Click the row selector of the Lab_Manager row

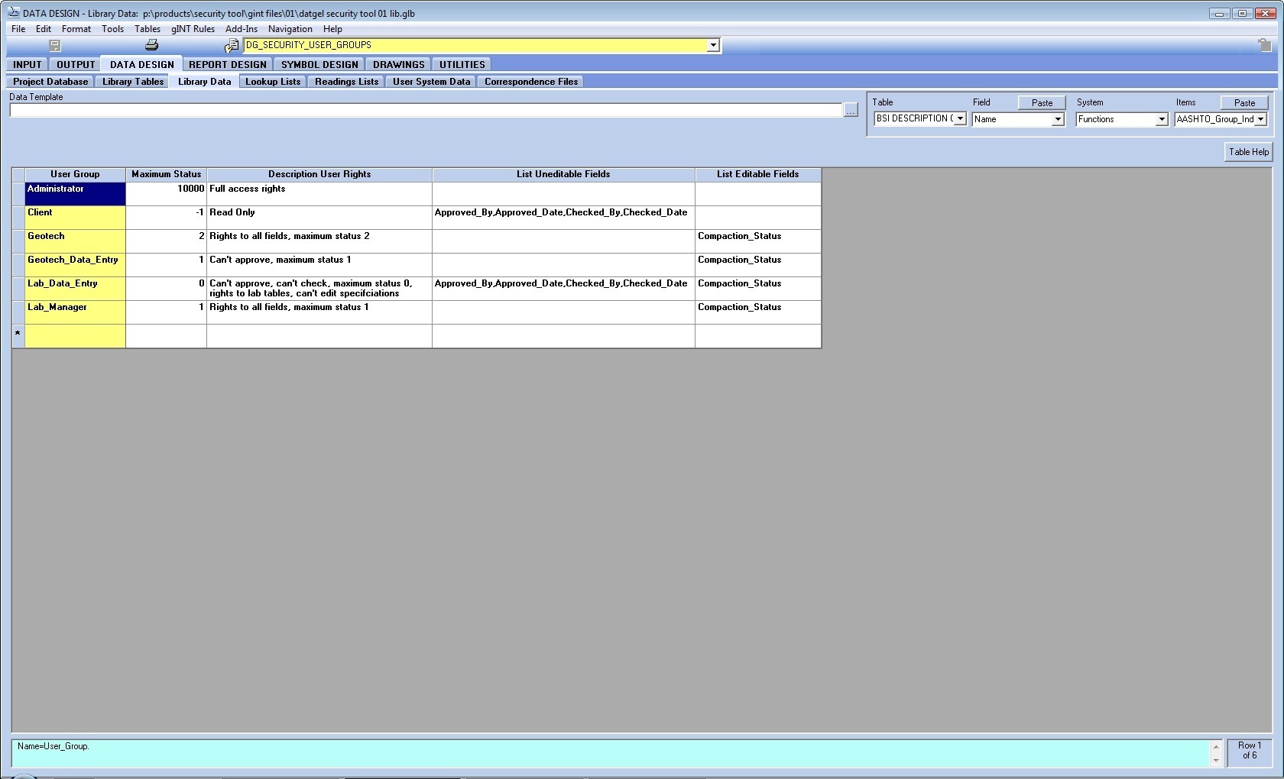point(18,312)
